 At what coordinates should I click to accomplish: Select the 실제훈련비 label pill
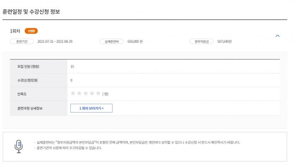[112, 42]
